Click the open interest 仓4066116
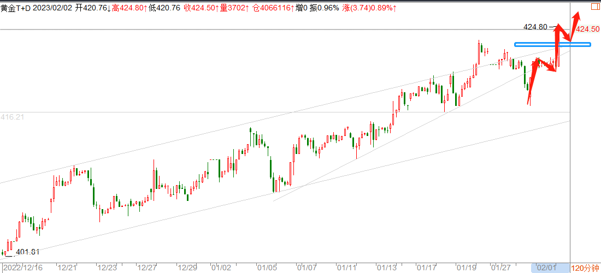The width and height of the screenshot is (601, 273). 273,8
